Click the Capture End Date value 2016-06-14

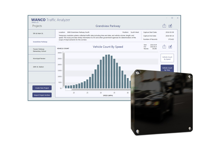tap(170, 36)
